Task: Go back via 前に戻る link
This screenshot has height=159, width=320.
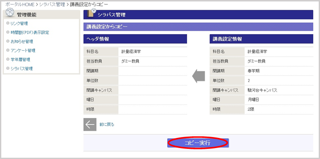Action: coord(107,124)
